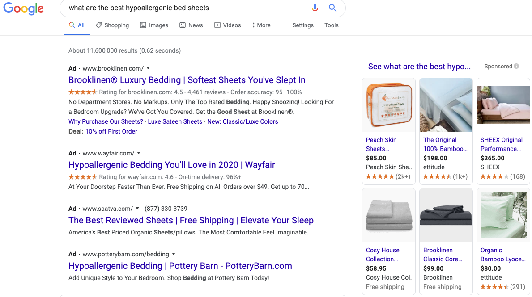Start voice search with microphone icon
Image resolution: width=532 pixels, height=297 pixels.
[x=315, y=8]
